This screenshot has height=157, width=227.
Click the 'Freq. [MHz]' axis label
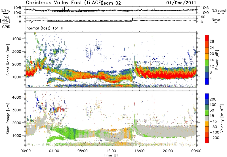point(5,19)
